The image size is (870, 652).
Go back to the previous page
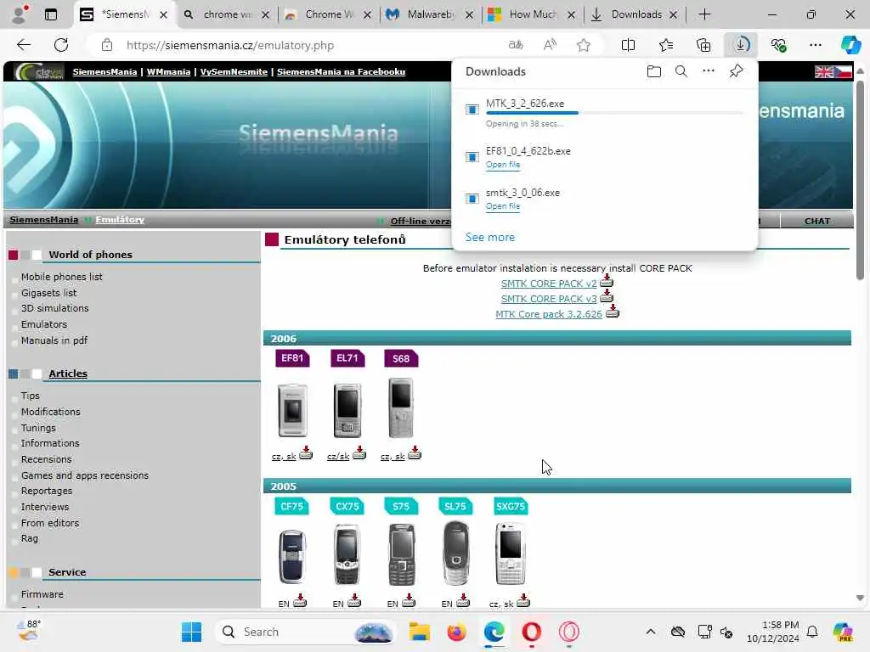[24, 45]
